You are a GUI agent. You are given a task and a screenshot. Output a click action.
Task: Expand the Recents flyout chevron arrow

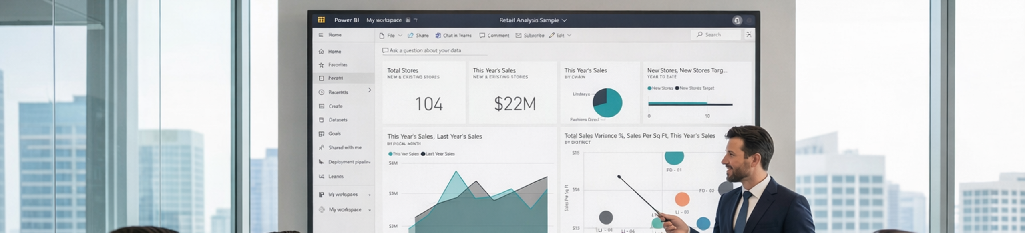pos(370,90)
